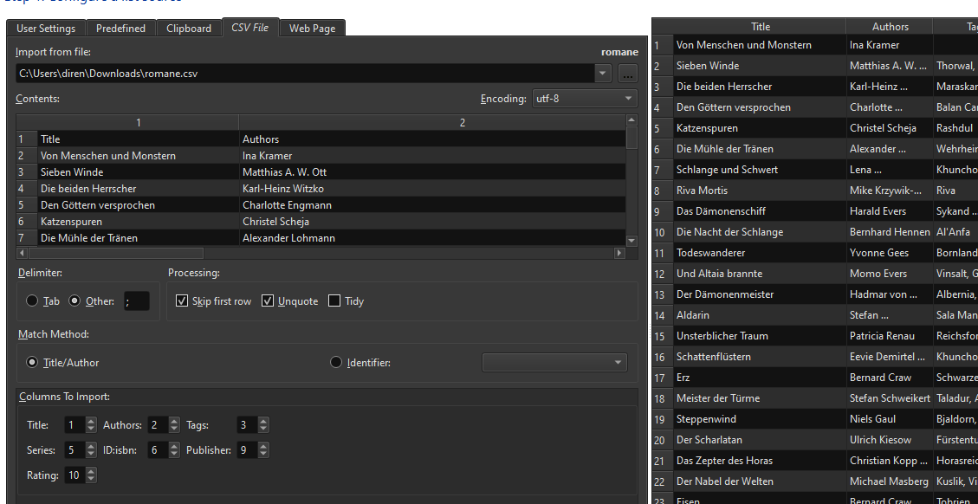Click the Authors header in preview list

point(890,27)
